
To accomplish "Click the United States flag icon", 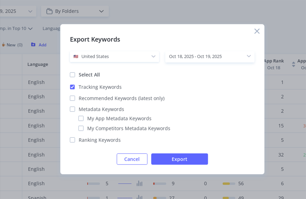I will point(76,57).
